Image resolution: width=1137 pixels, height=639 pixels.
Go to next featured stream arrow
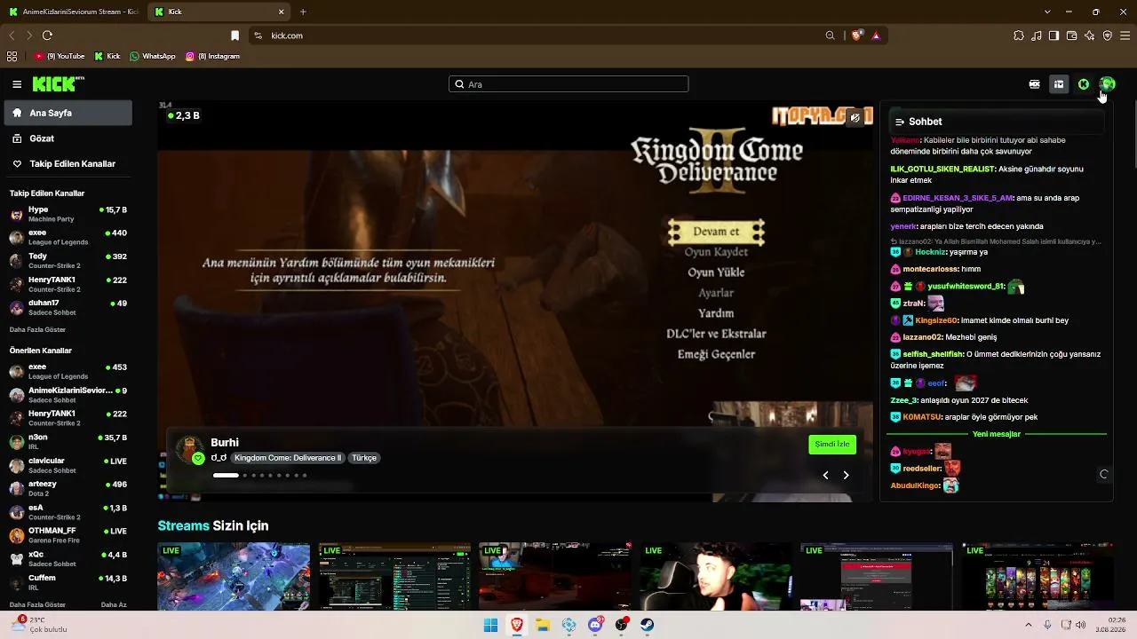846,475
